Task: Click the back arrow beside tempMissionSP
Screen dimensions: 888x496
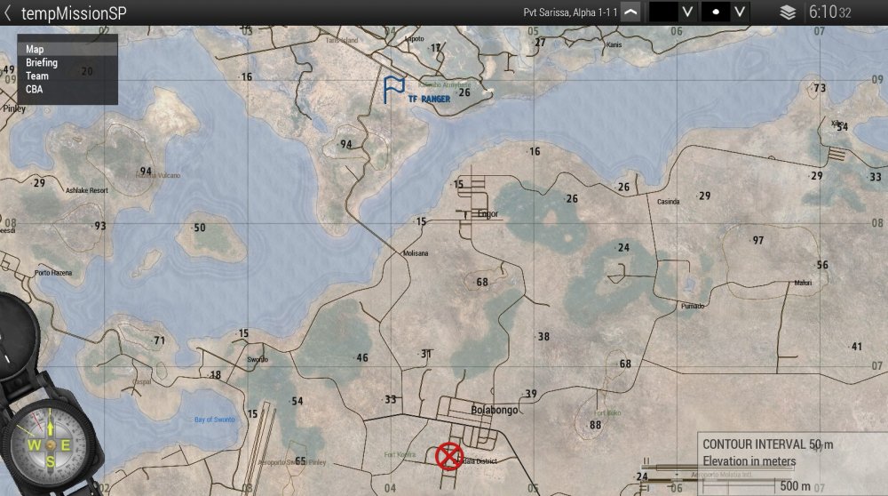Action: pyautogui.click(x=8, y=12)
